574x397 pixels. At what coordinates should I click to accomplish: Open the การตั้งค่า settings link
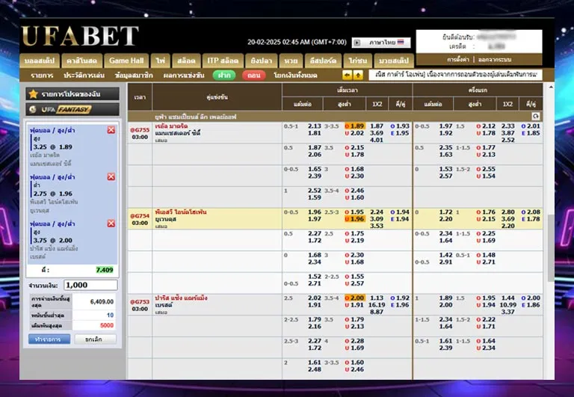pos(458,59)
